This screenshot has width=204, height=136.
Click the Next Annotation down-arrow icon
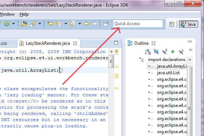59,24
